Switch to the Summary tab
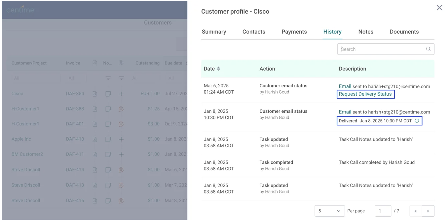 214,32
